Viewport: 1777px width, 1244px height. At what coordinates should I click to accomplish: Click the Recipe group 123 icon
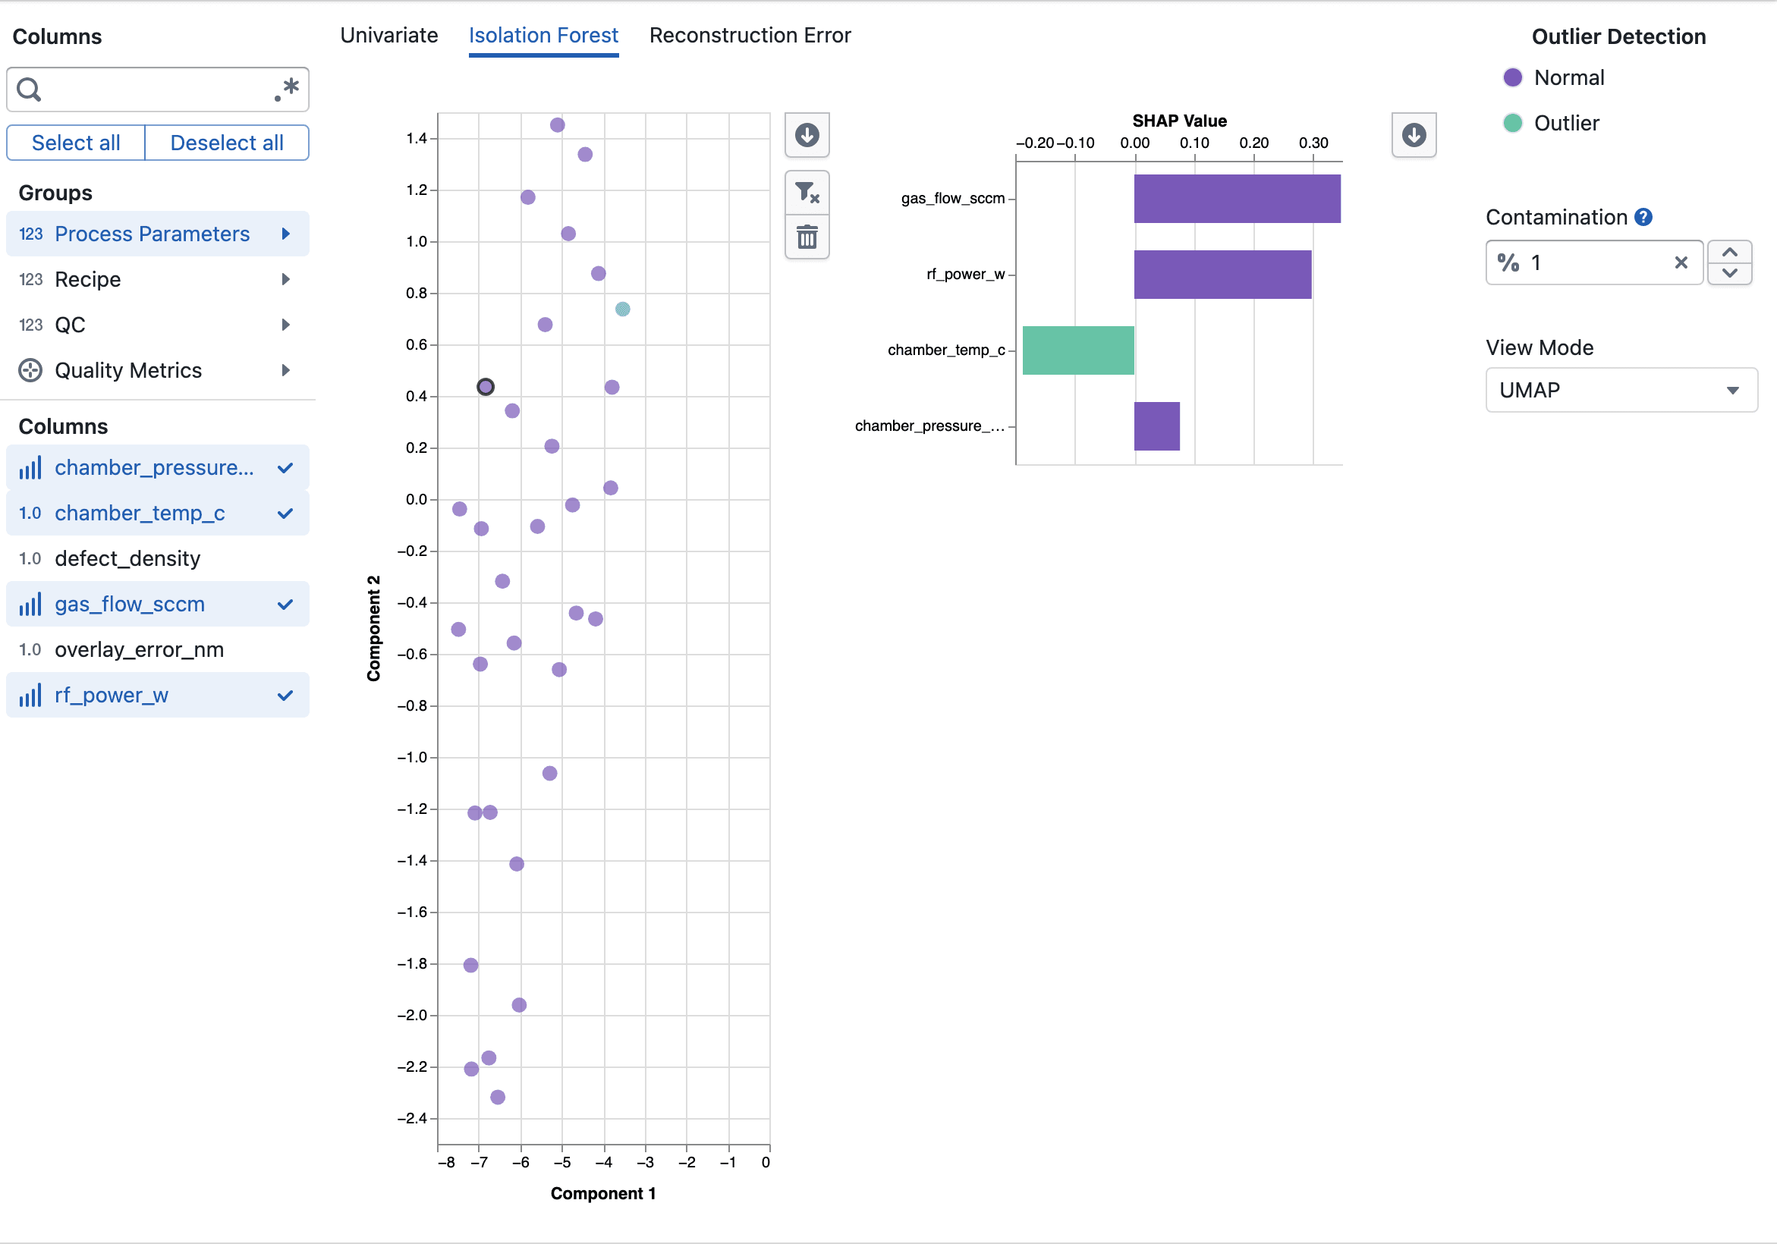pyautogui.click(x=31, y=279)
